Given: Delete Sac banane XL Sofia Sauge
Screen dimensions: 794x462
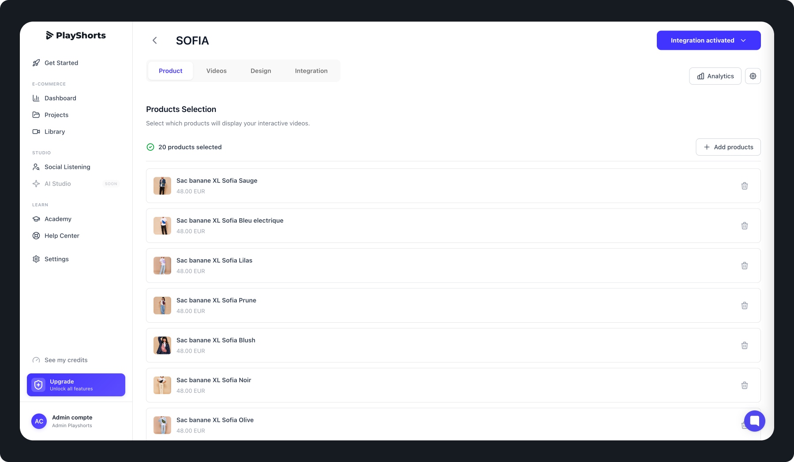Looking at the screenshot, I should (745, 186).
